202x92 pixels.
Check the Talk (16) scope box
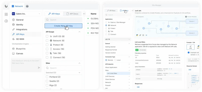(x=47, y=53)
